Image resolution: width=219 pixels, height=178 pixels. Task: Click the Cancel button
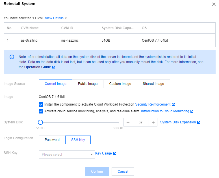click(123, 171)
